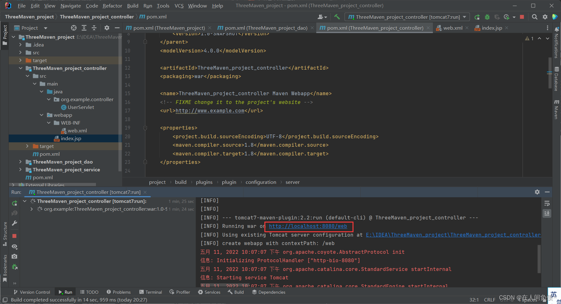Click the Select Opened File target icon
The image size is (561, 304).
(74, 28)
